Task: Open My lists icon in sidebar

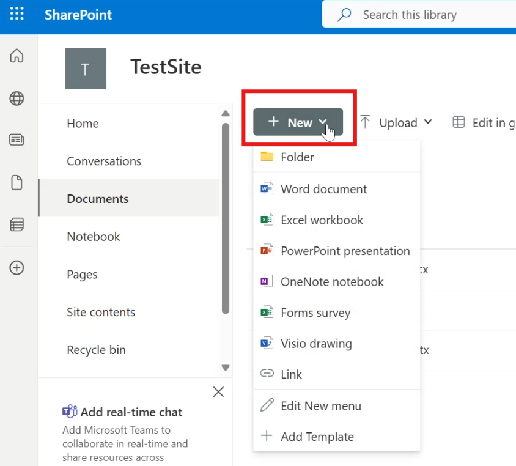Action: [17, 225]
